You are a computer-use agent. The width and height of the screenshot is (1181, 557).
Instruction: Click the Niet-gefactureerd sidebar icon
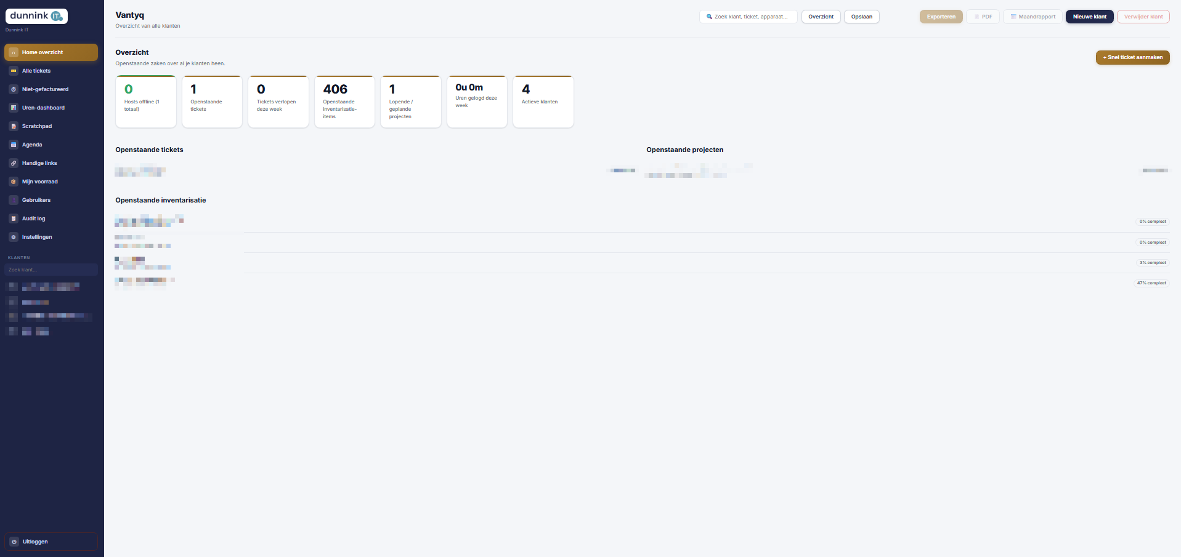pyautogui.click(x=14, y=89)
